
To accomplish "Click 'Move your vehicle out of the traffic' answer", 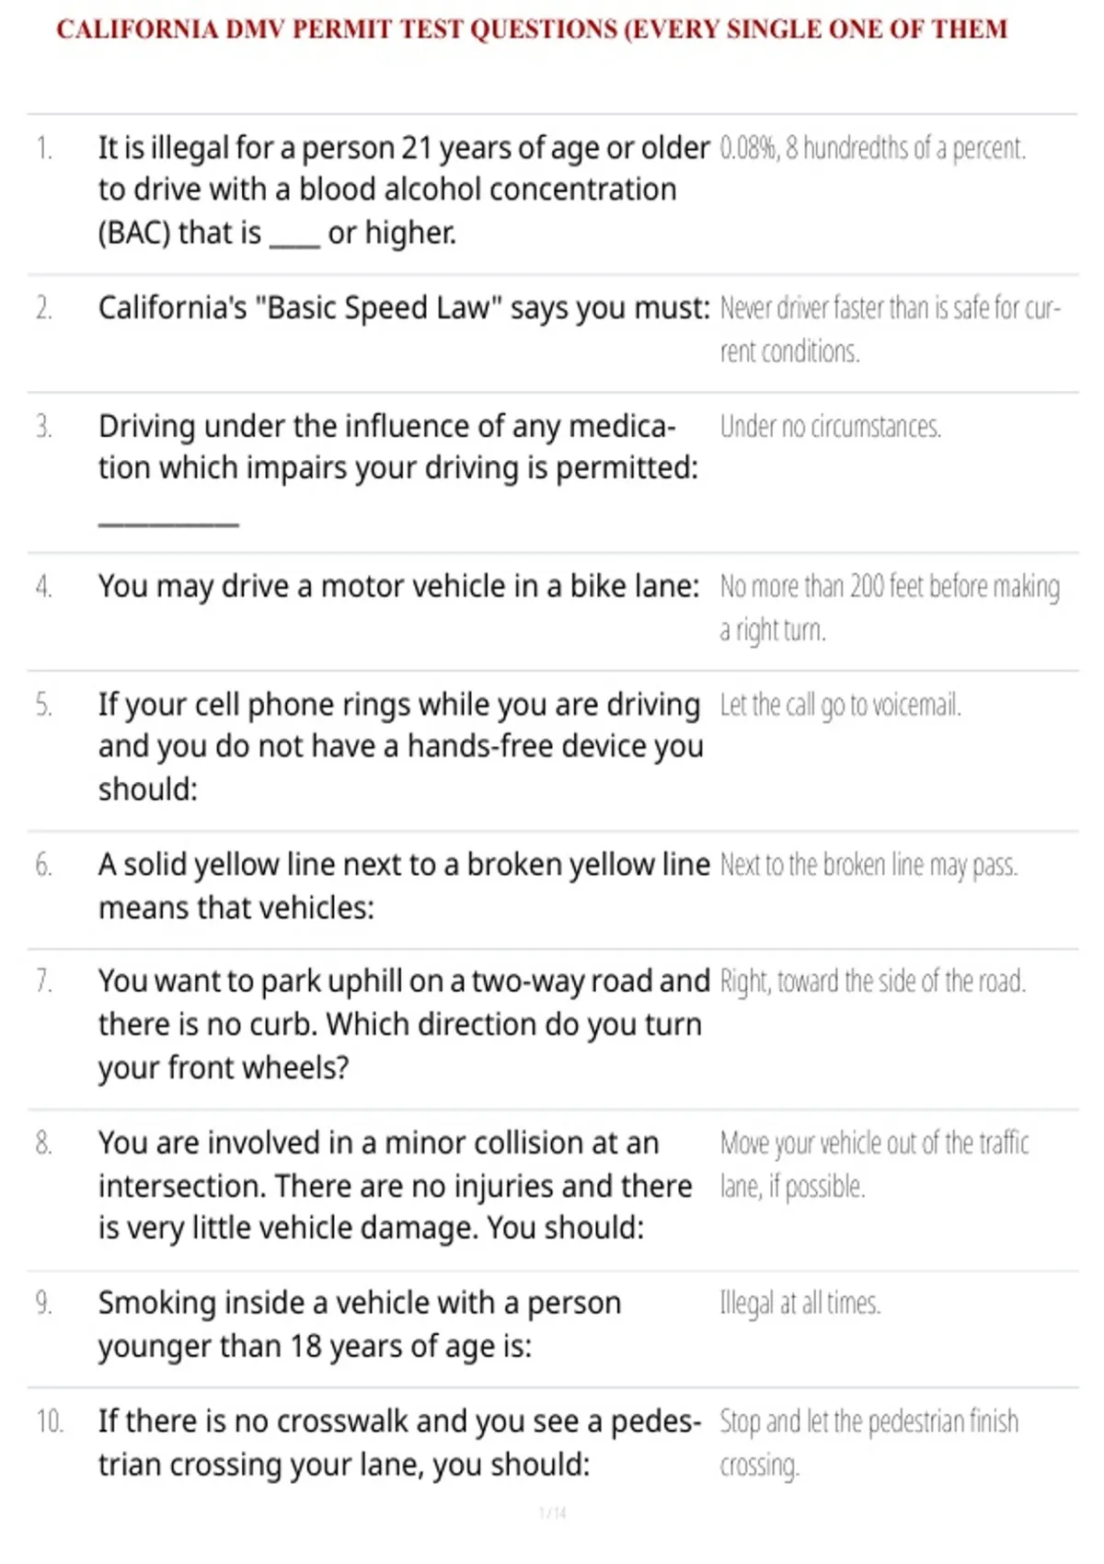I will tap(874, 1165).
